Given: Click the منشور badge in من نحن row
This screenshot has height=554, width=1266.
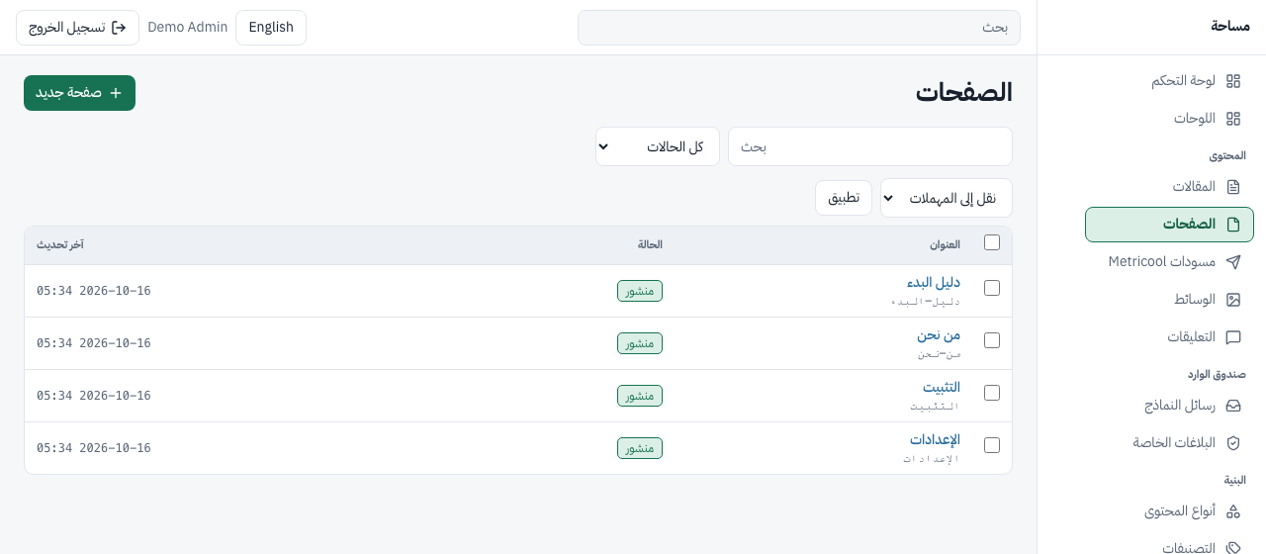Looking at the screenshot, I should point(640,343).
